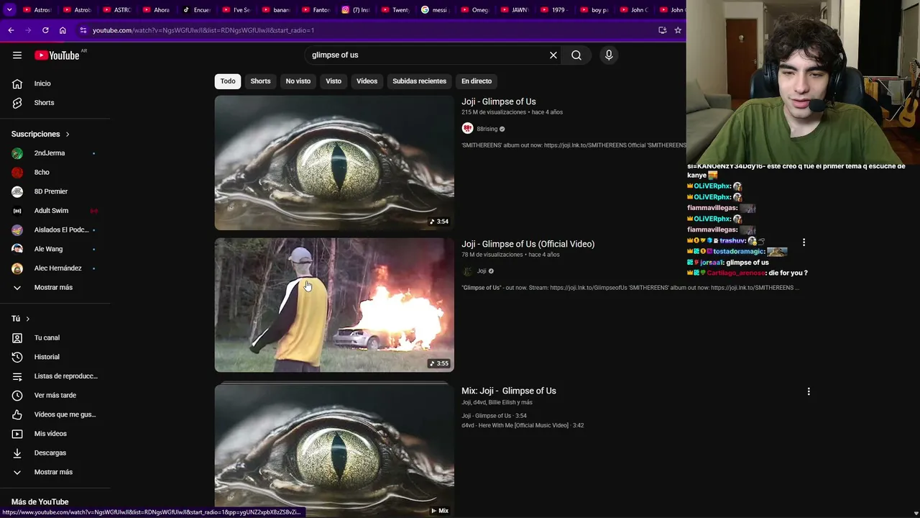Open the browser home page
Image resolution: width=920 pixels, height=518 pixels.
pos(63,30)
